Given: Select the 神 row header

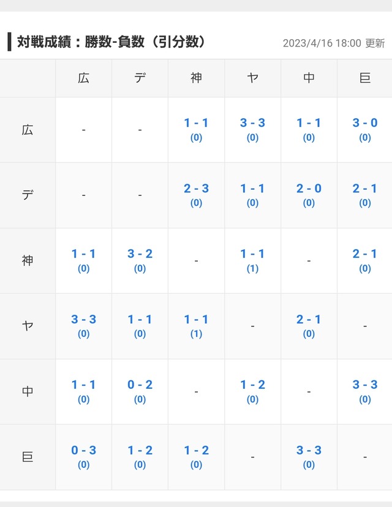Looking at the screenshot, I should click(x=28, y=260).
